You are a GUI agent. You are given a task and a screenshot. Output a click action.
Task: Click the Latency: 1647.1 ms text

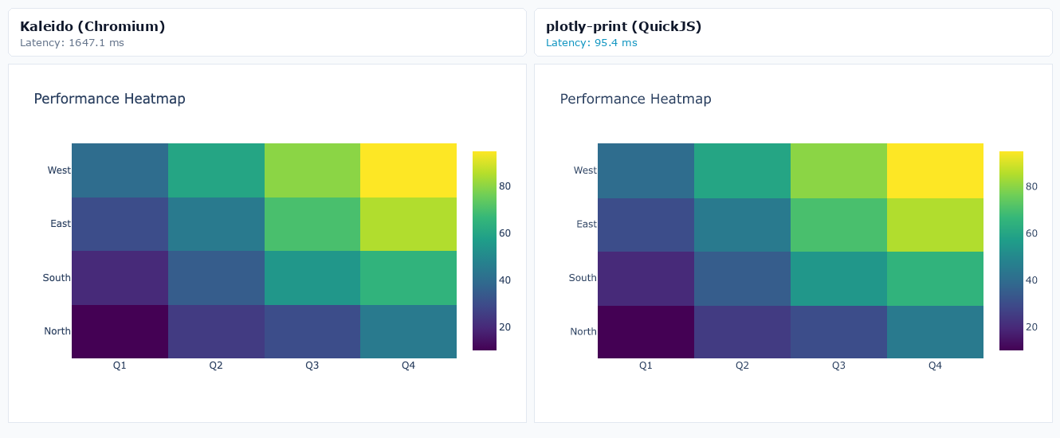coord(72,43)
